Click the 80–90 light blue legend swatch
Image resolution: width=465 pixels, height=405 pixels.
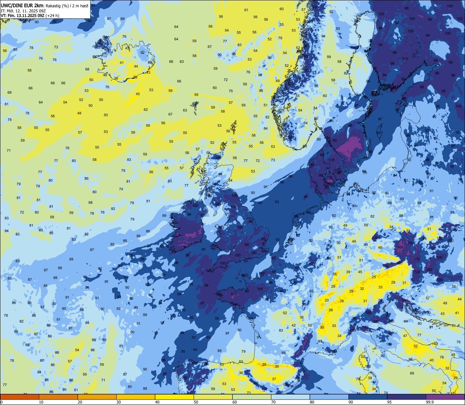click(x=329, y=397)
